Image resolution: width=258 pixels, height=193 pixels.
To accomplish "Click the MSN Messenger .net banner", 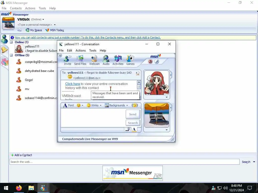I will pyautogui.click(x=133, y=173).
